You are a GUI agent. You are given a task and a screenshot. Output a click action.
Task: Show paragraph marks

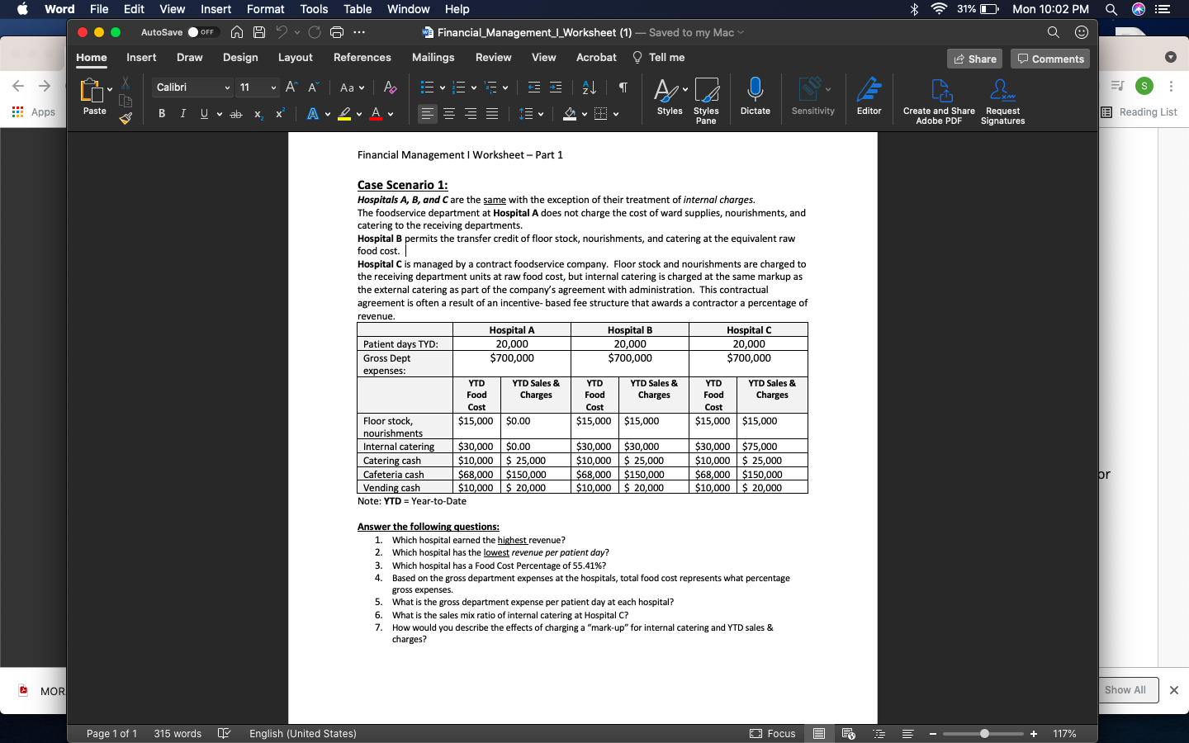click(x=623, y=87)
